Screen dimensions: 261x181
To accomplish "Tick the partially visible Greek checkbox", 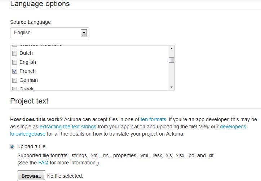I will [15, 89].
